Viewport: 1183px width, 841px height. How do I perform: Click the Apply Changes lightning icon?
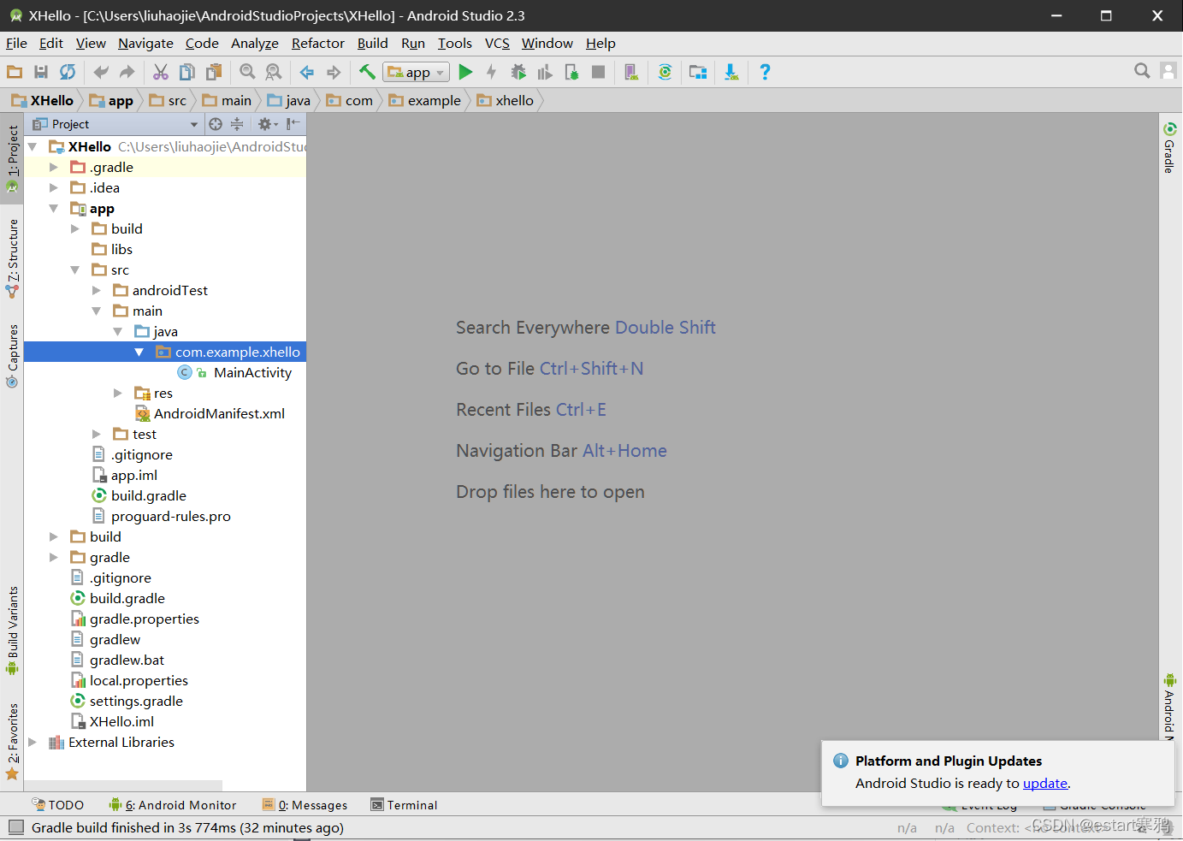pyautogui.click(x=491, y=72)
